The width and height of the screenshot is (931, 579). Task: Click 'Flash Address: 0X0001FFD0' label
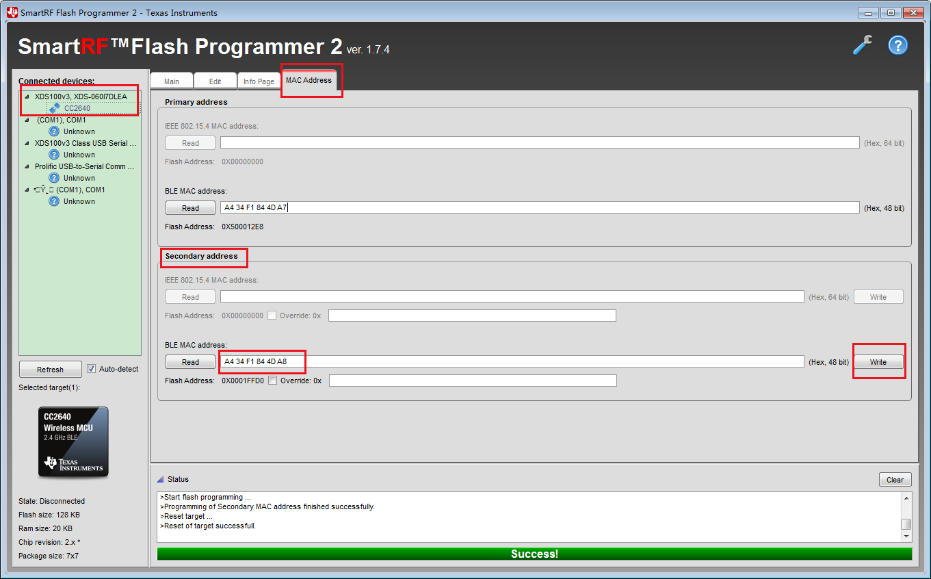pos(214,381)
